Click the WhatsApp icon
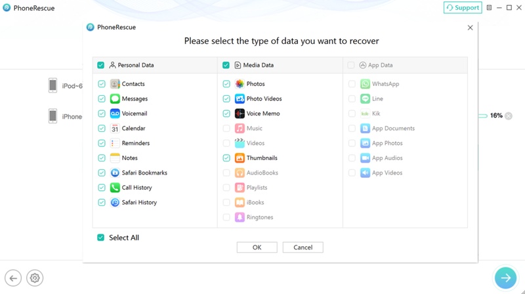This screenshot has width=525, height=294. tap(365, 84)
